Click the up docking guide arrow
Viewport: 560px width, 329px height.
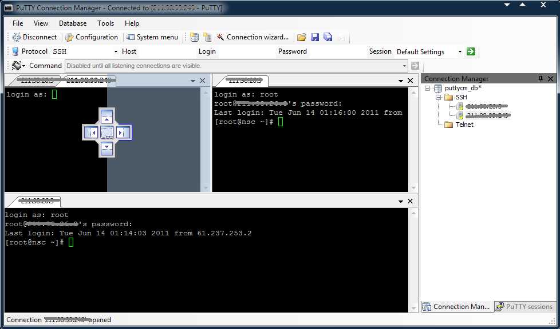pos(107,117)
